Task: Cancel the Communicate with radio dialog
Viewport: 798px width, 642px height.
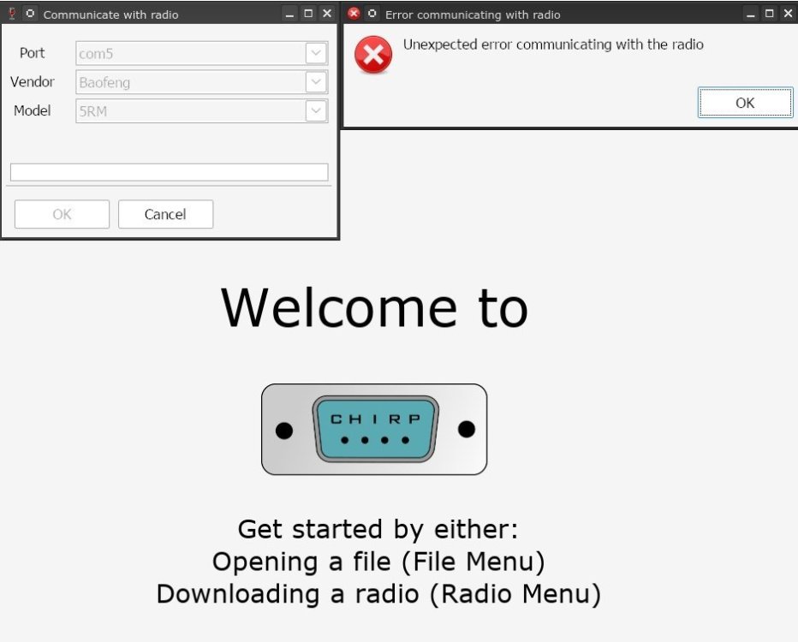Action: point(165,214)
